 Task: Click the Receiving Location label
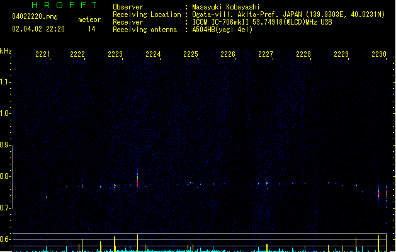(147, 14)
